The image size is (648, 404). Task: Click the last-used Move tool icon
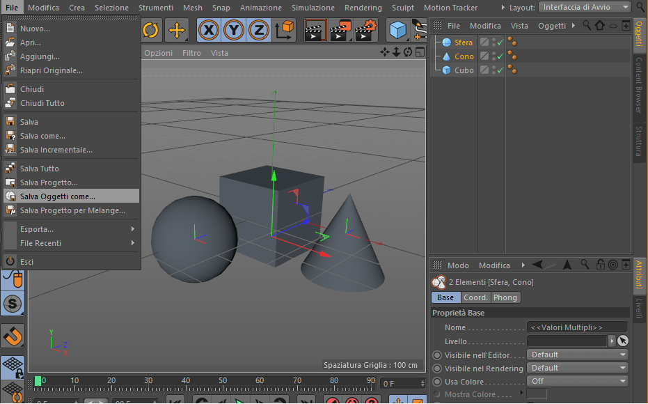pyautogui.click(x=177, y=30)
